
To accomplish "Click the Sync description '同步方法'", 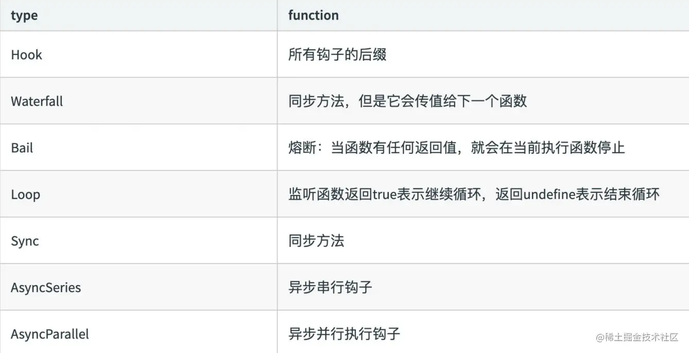I will 316,241.
